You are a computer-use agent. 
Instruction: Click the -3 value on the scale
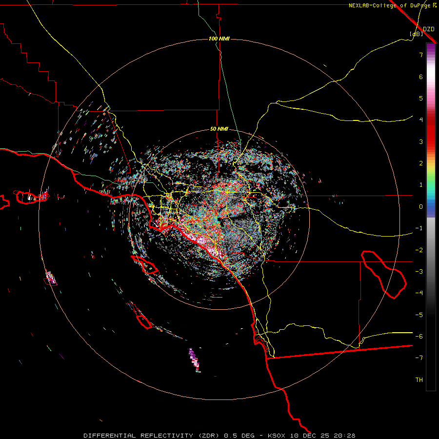click(419, 272)
